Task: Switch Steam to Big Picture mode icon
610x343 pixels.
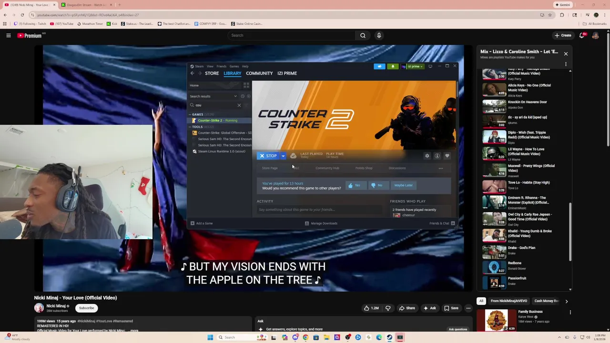Action: coord(430,66)
